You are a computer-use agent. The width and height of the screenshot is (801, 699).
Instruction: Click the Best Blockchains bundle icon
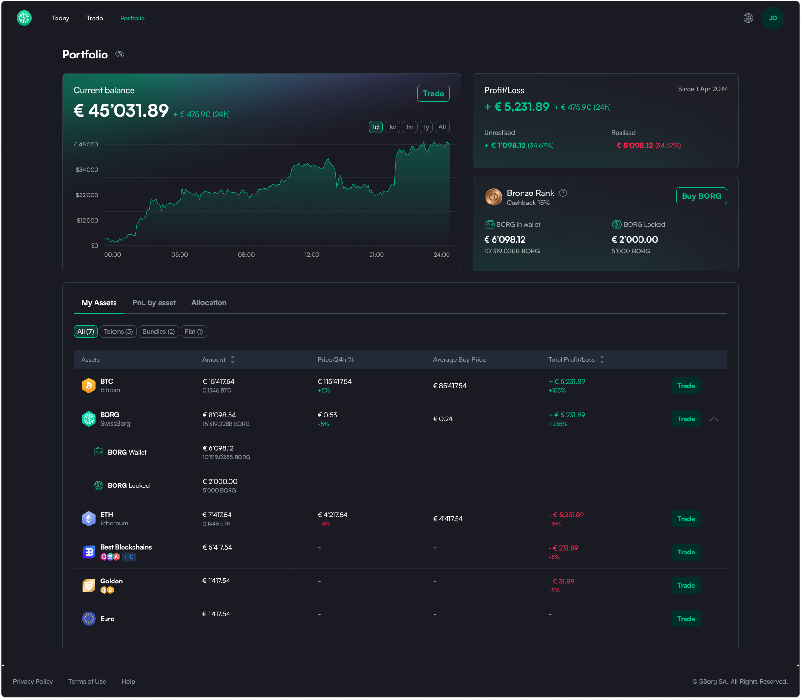point(89,552)
